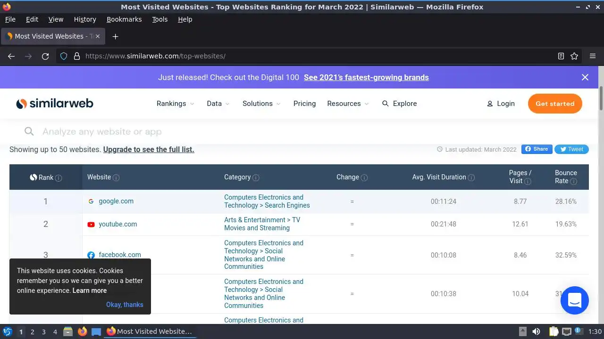Open Arts & Entertainment TV Movies category

click(262, 224)
